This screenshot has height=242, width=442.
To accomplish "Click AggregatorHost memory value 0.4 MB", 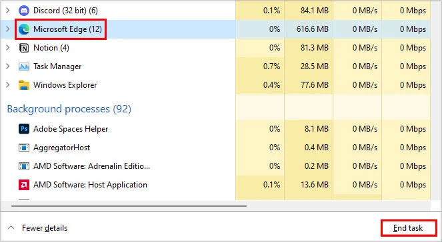I will click(x=317, y=148).
